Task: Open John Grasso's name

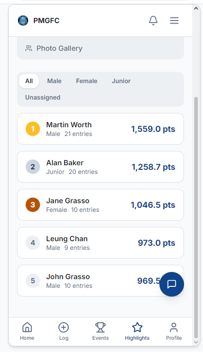Action: (68, 277)
